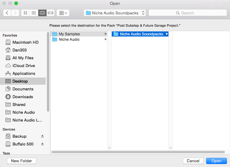Cancel the Open dialog

click(x=193, y=161)
